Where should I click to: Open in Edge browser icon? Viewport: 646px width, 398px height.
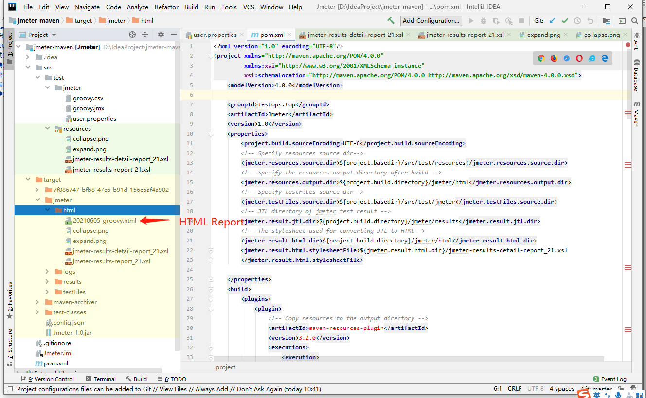605,58
